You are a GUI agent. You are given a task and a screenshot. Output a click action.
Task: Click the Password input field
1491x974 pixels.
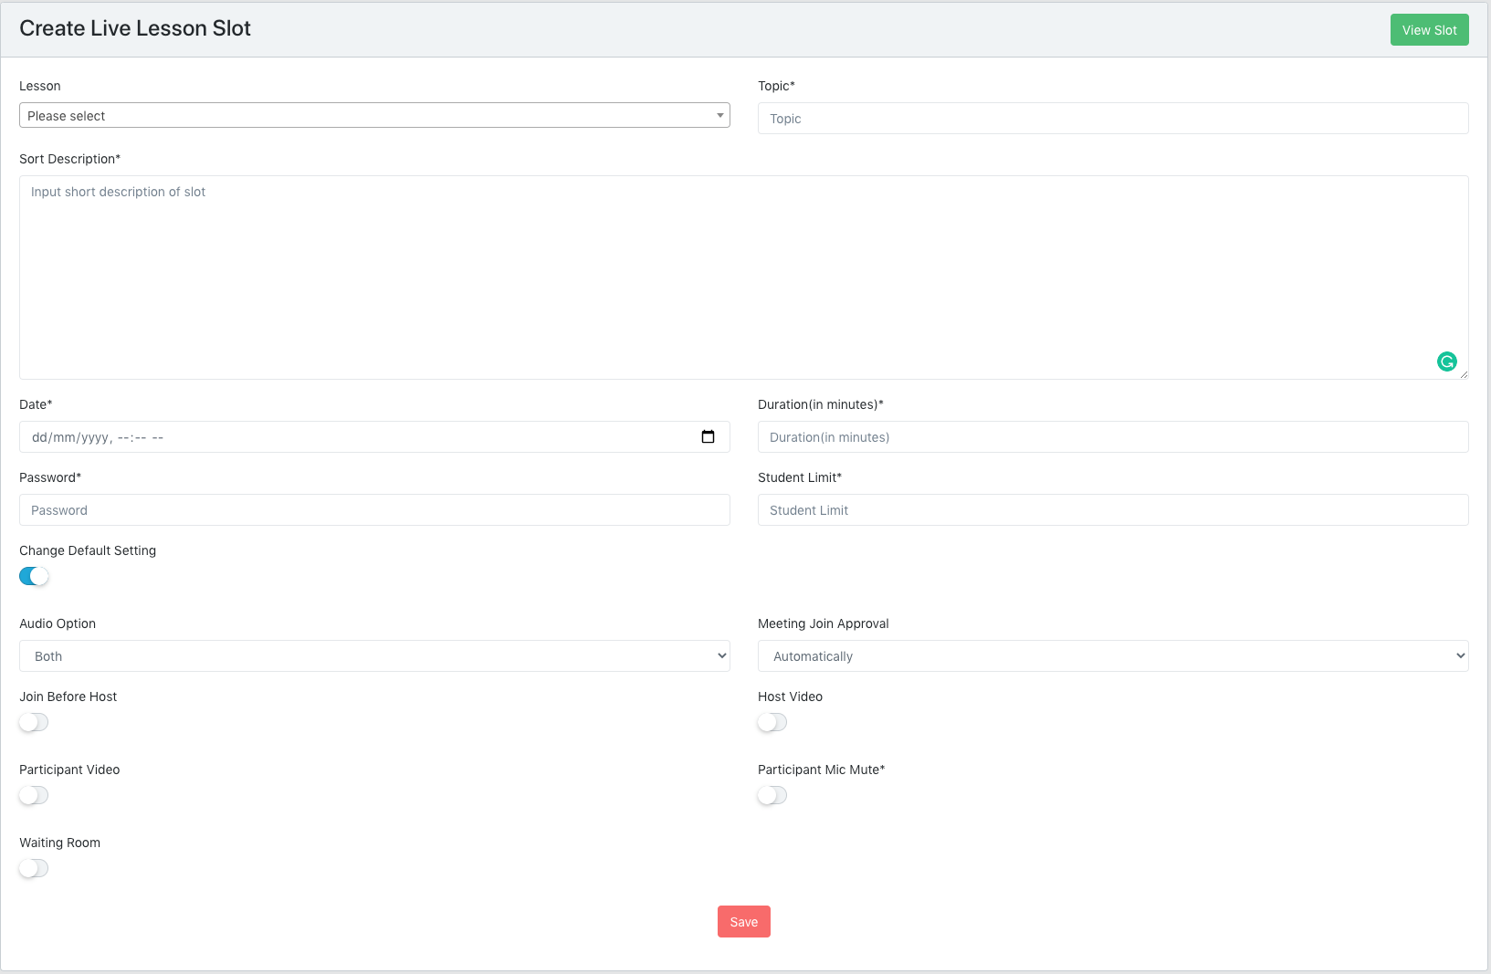374,510
